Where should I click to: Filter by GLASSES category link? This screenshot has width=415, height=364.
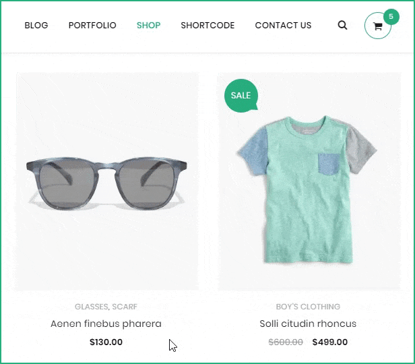point(91,307)
